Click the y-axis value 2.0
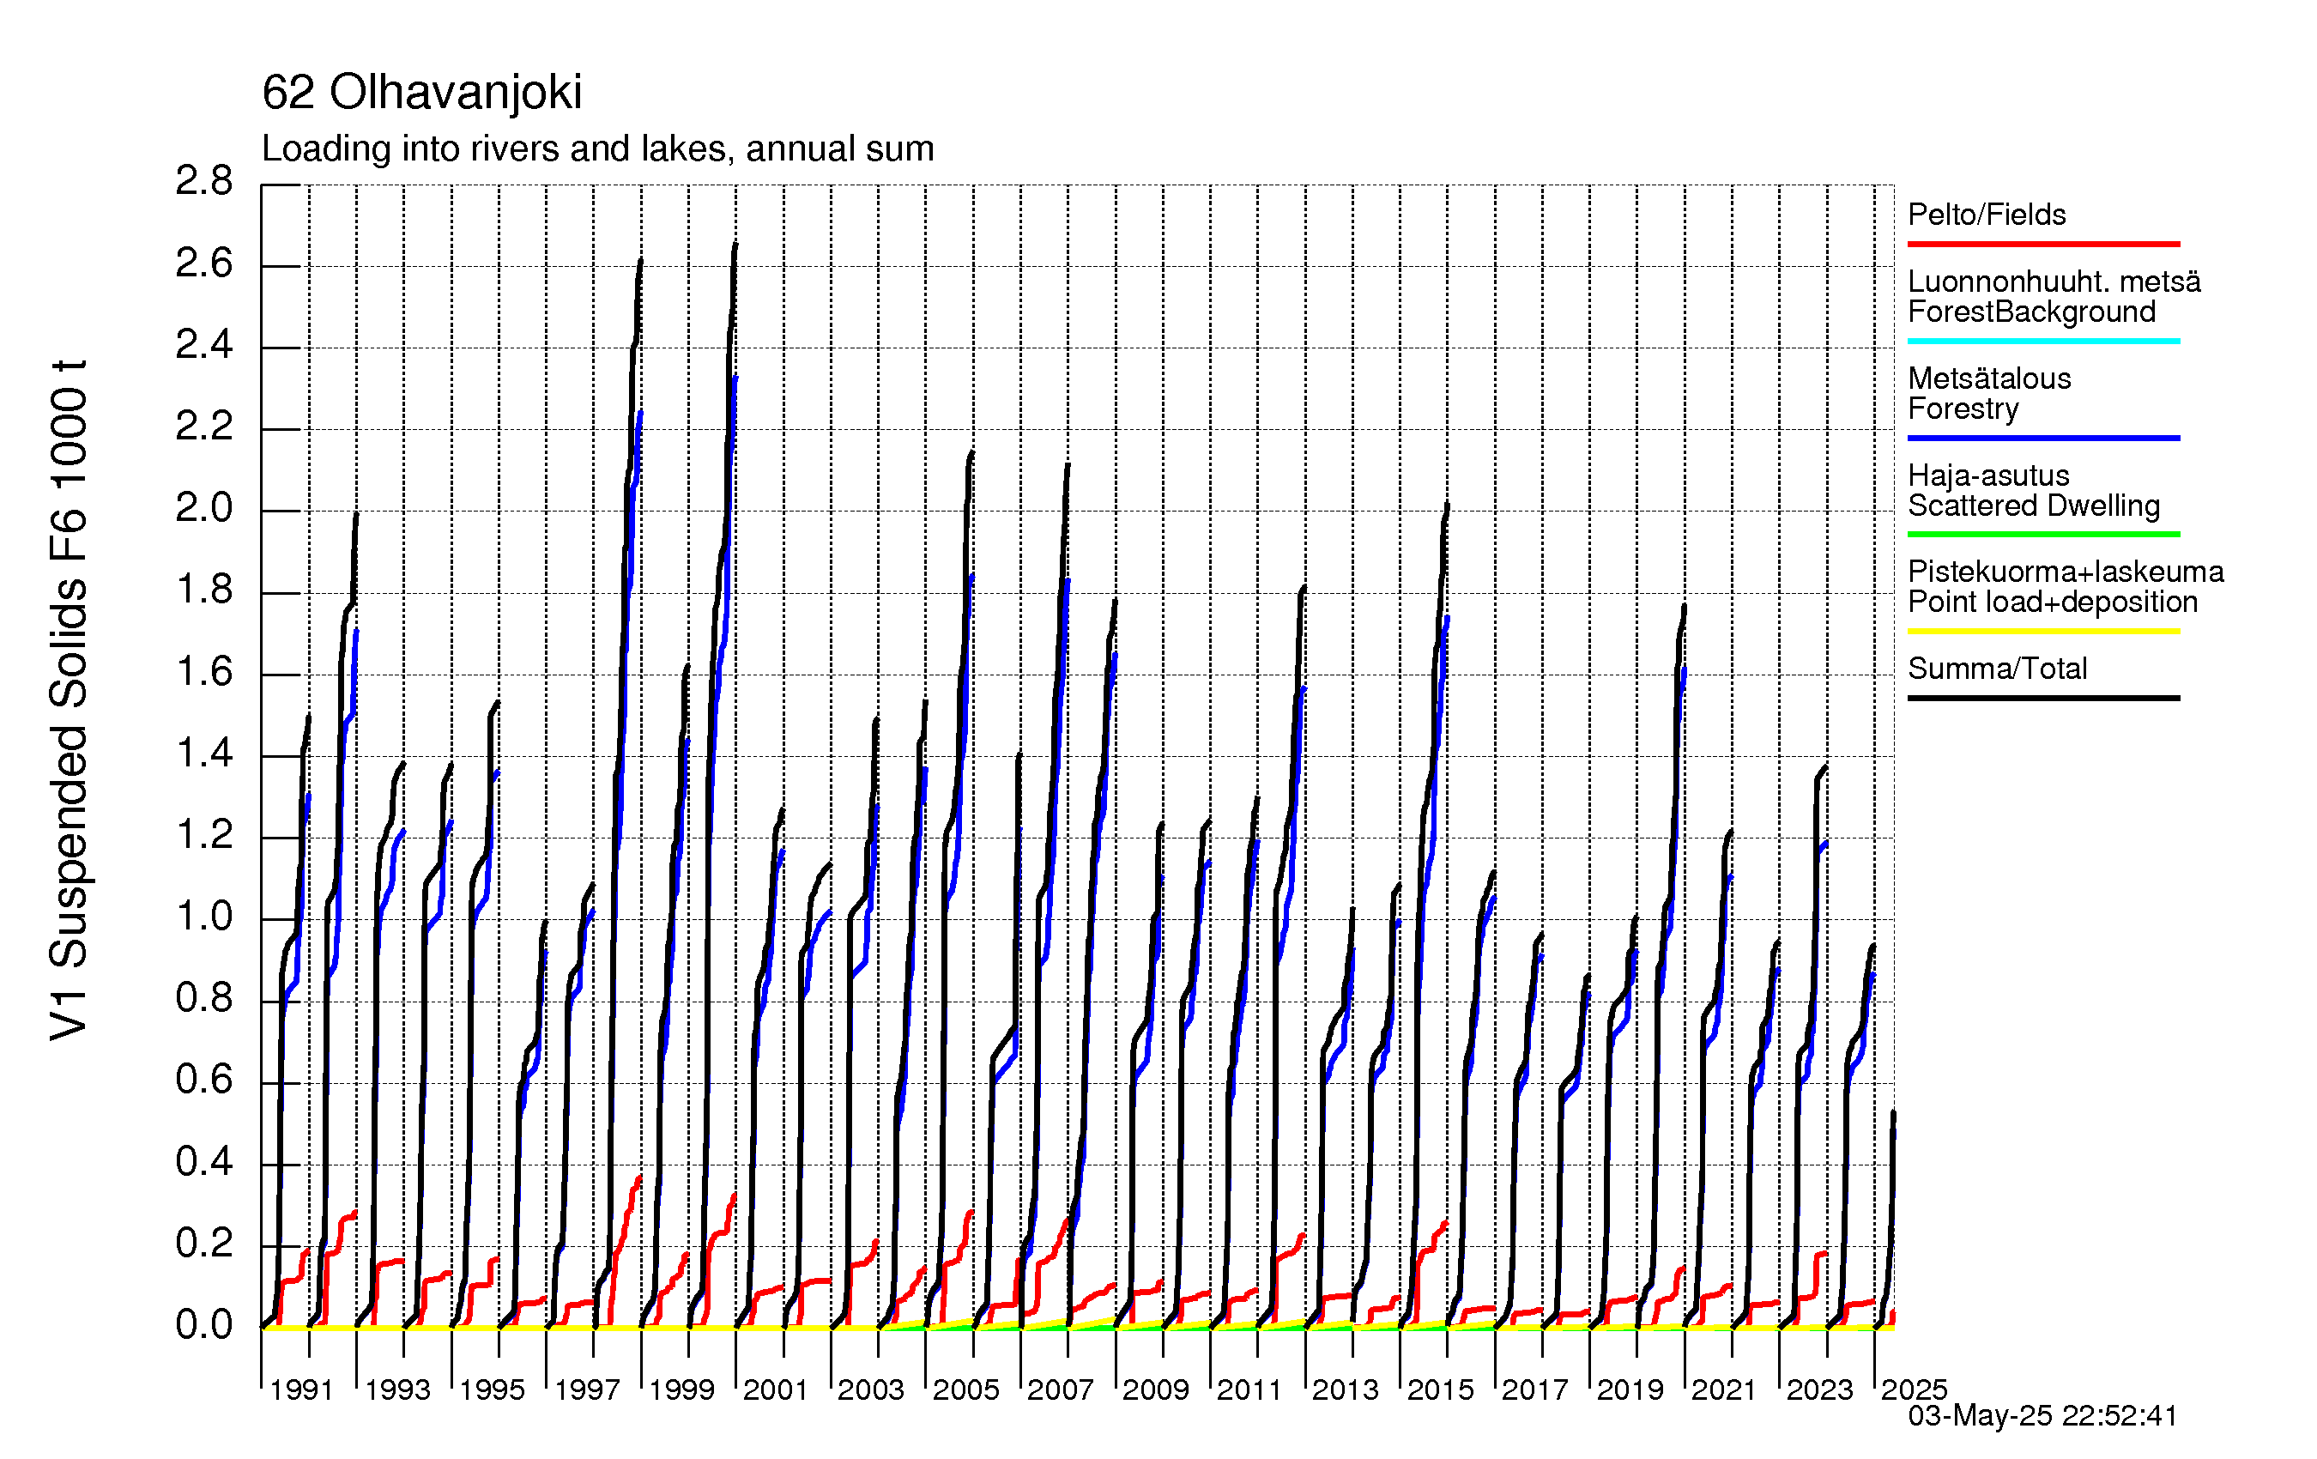Viewport: 2317px width, 1459px height. [x=204, y=508]
